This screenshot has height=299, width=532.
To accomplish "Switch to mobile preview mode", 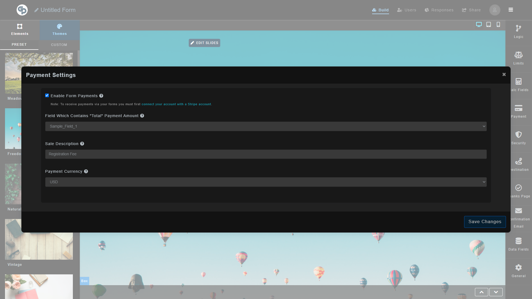I will pyautogui.click(x=498, y=24).
